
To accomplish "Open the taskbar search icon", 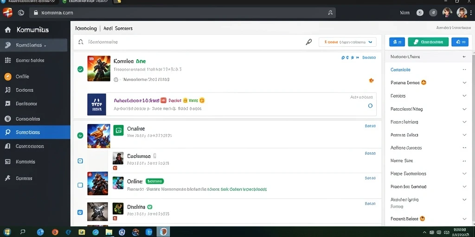I will tap(23, 232).
